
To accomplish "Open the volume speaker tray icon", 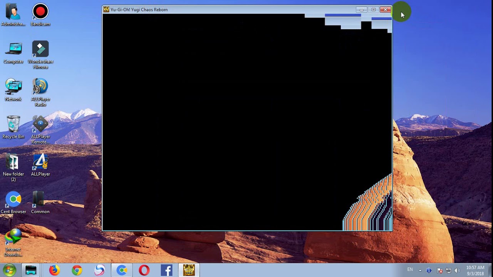I will (x=457, y=270).
